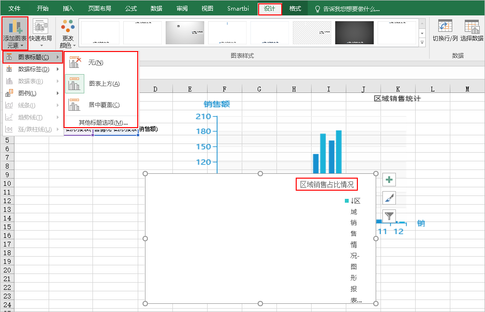Select column M header
485x312 pixels.
coord(467,89)
